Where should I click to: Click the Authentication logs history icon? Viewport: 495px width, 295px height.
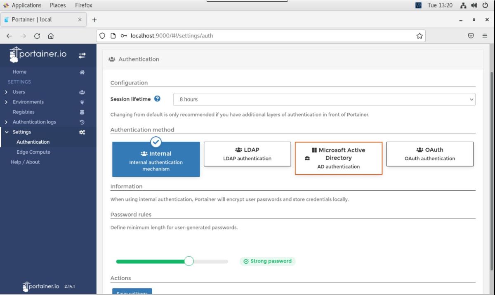click(82, 122)
